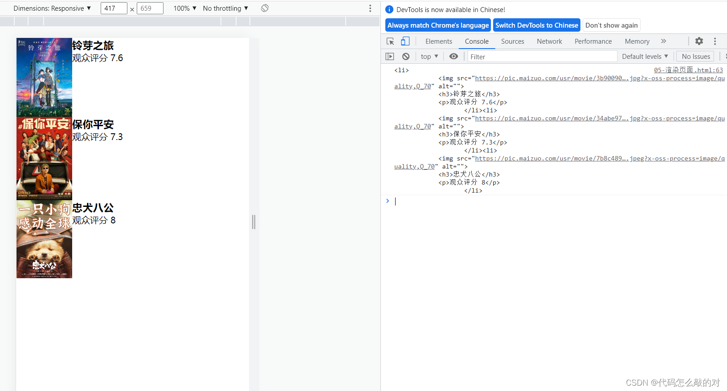The image size is (727, 391).
Task: Switch to the Console tab
Action: [x=477, y=41]
